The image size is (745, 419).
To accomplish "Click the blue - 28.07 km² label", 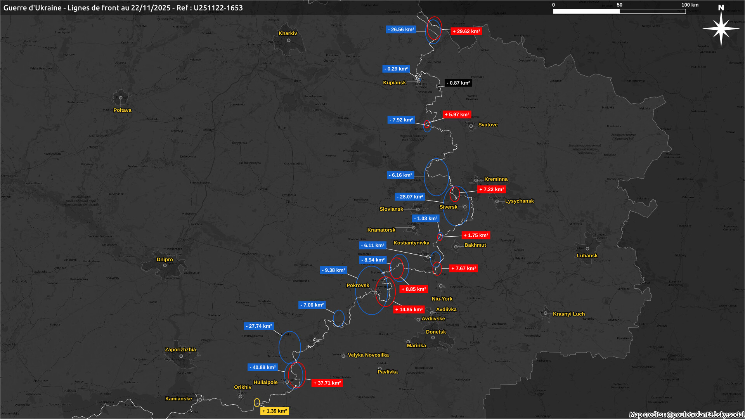I will 410,197.
